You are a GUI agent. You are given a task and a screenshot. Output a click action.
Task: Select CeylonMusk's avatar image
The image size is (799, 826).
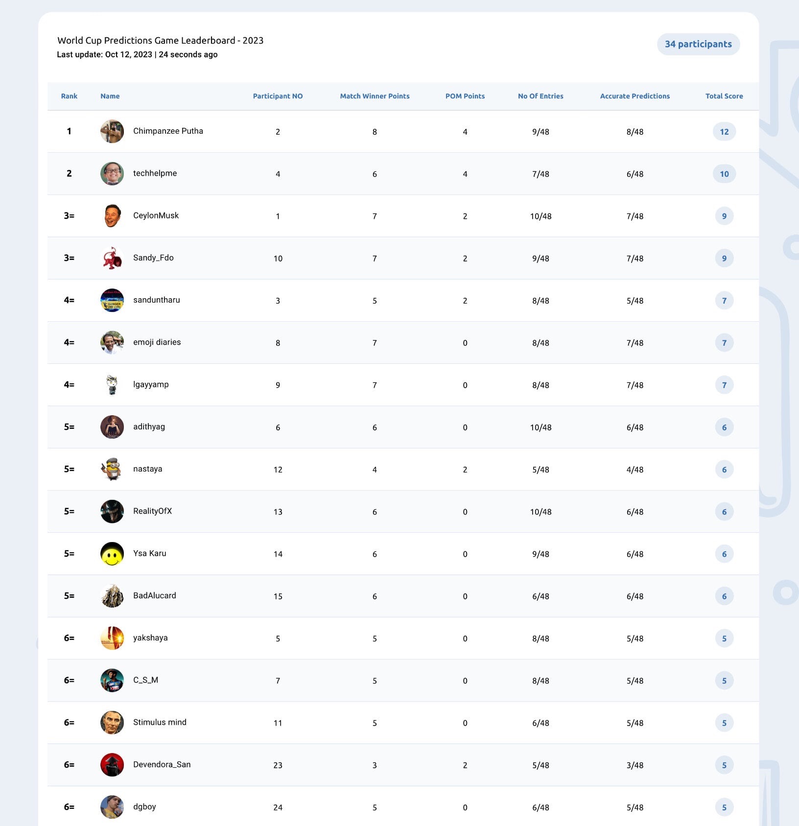coord(112,215)
